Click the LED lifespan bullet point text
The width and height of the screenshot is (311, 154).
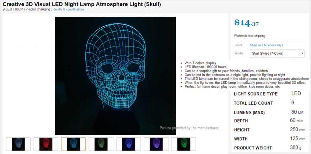pyautogui.click(x=205, y=67)
